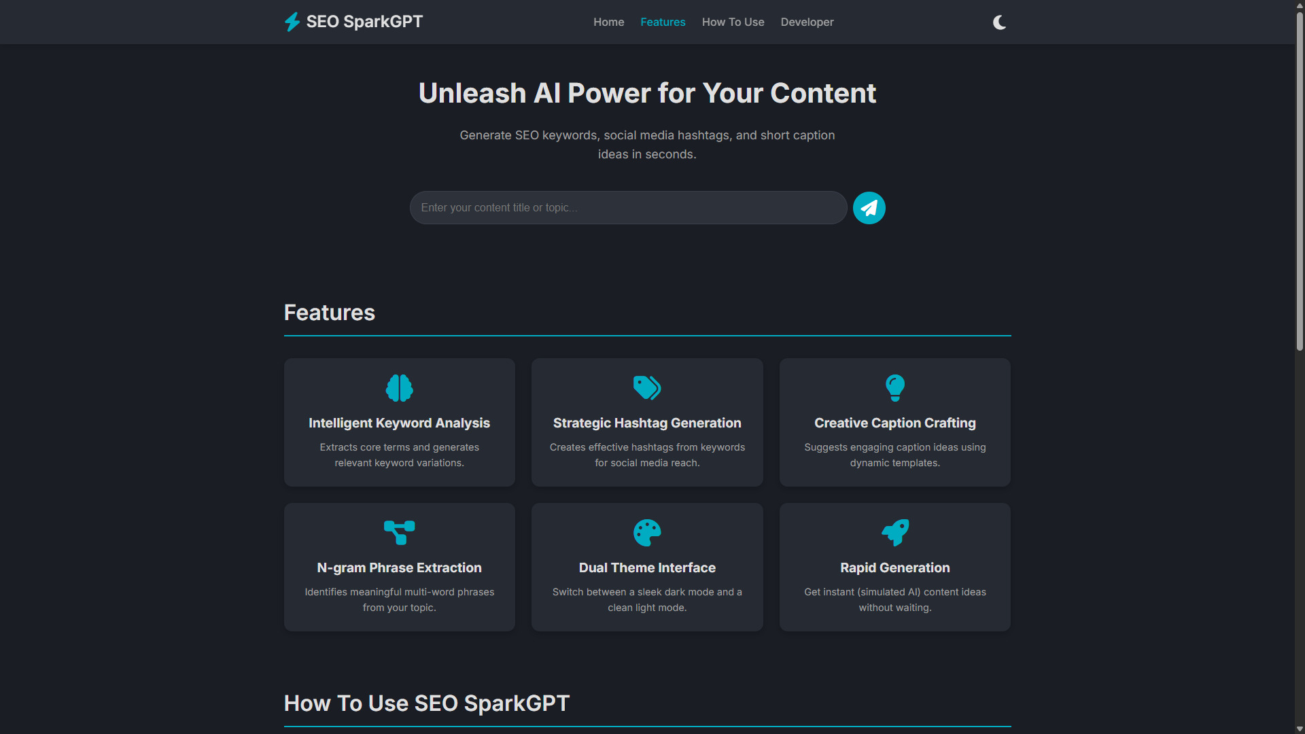
Task: Click the scrollbar down arrow
Action: coord(1300,729)
